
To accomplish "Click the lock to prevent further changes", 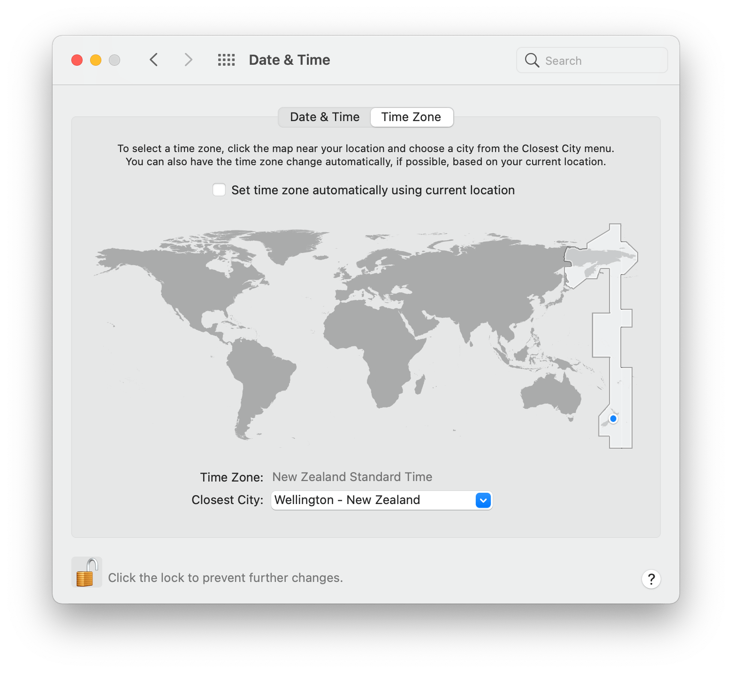I will 86,572.
